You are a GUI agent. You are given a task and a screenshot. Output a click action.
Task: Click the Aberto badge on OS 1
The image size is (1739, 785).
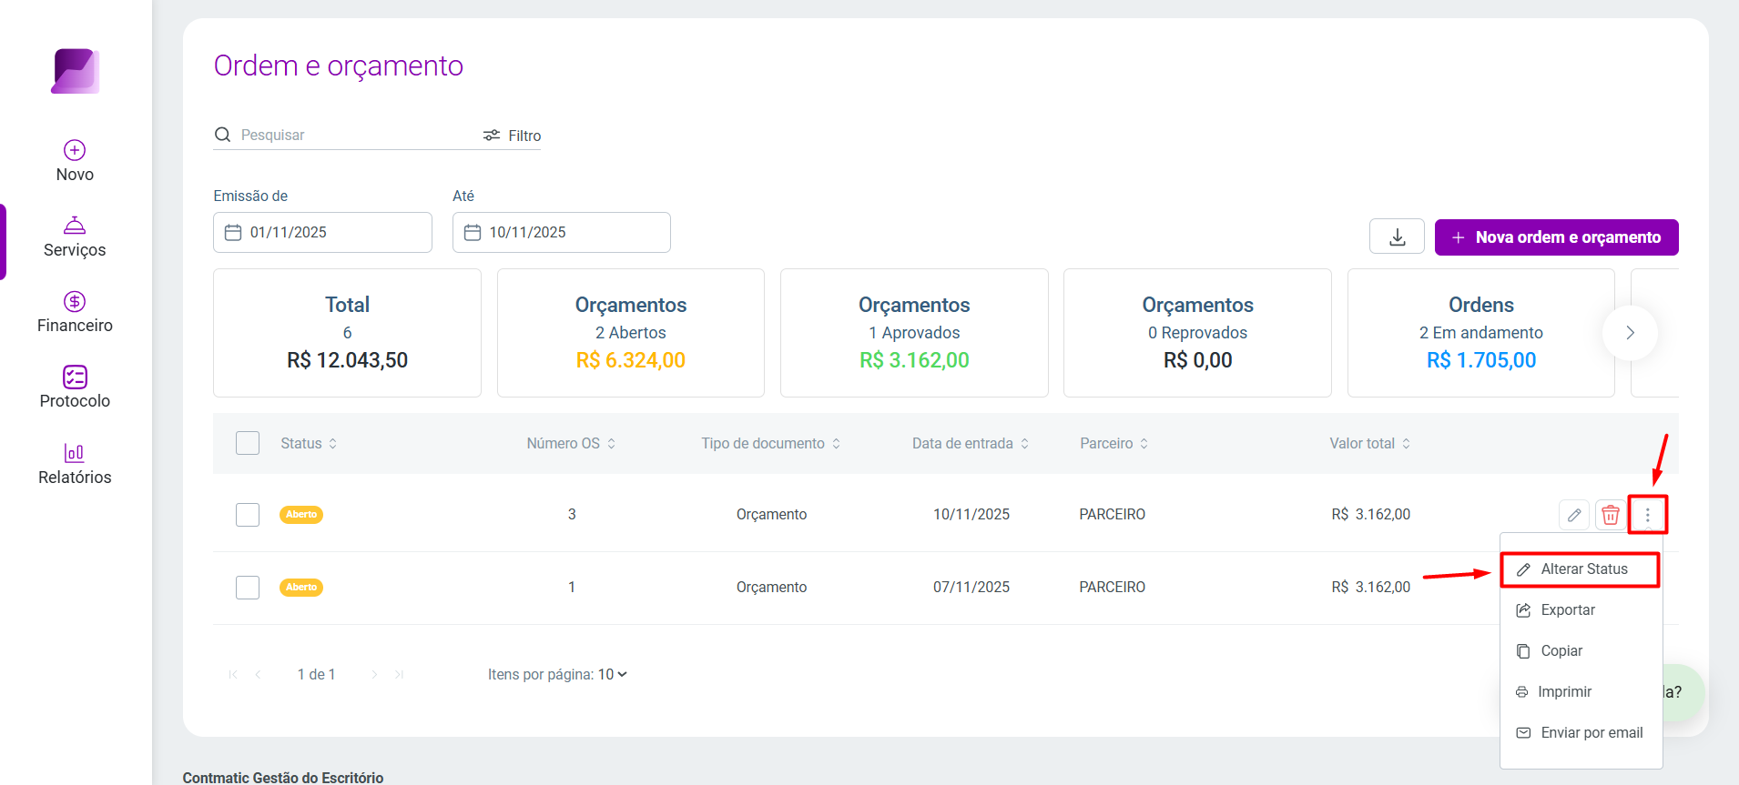(301, 588)
